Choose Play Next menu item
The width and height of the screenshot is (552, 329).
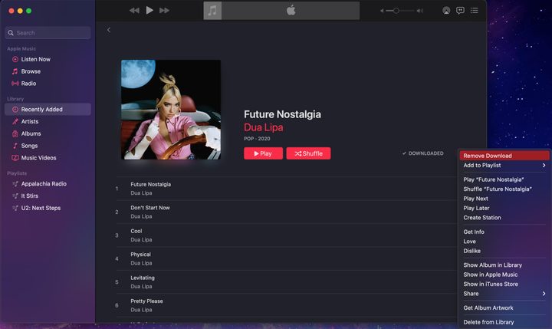tap(504, 199)
